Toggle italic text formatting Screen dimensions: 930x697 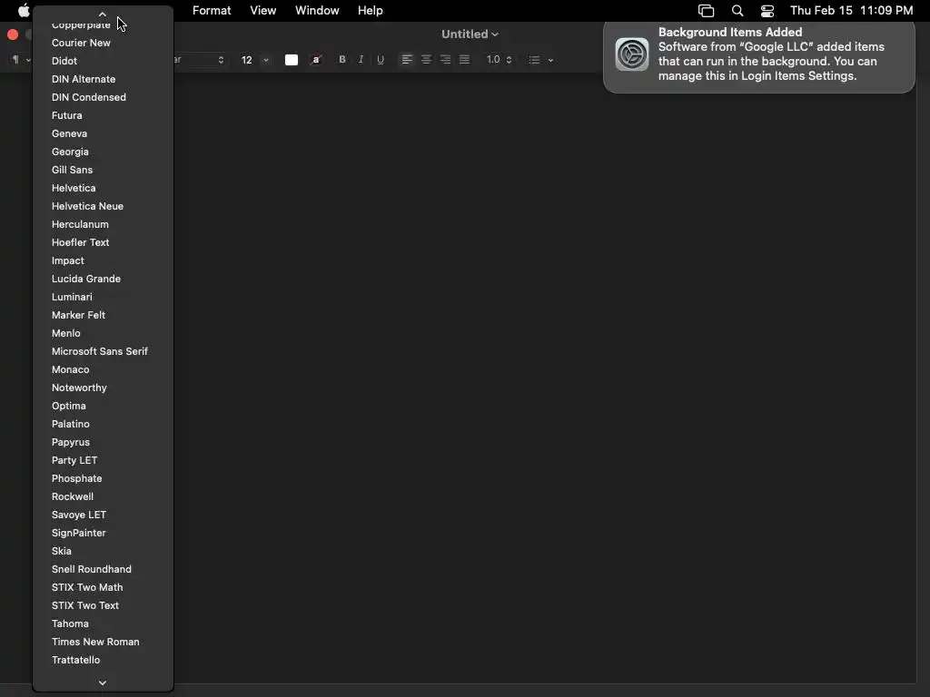361,59
